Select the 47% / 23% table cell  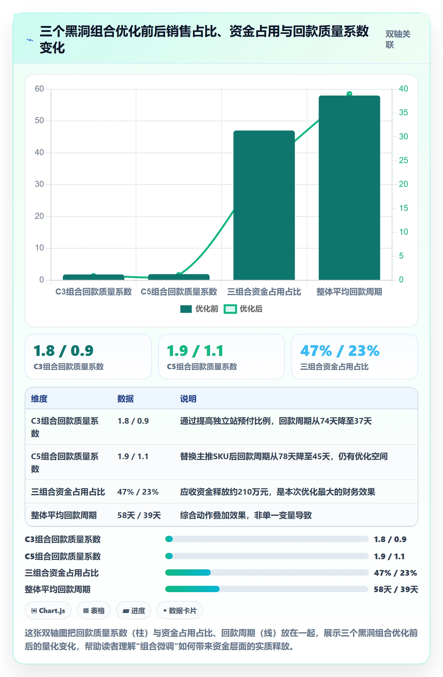138,492
